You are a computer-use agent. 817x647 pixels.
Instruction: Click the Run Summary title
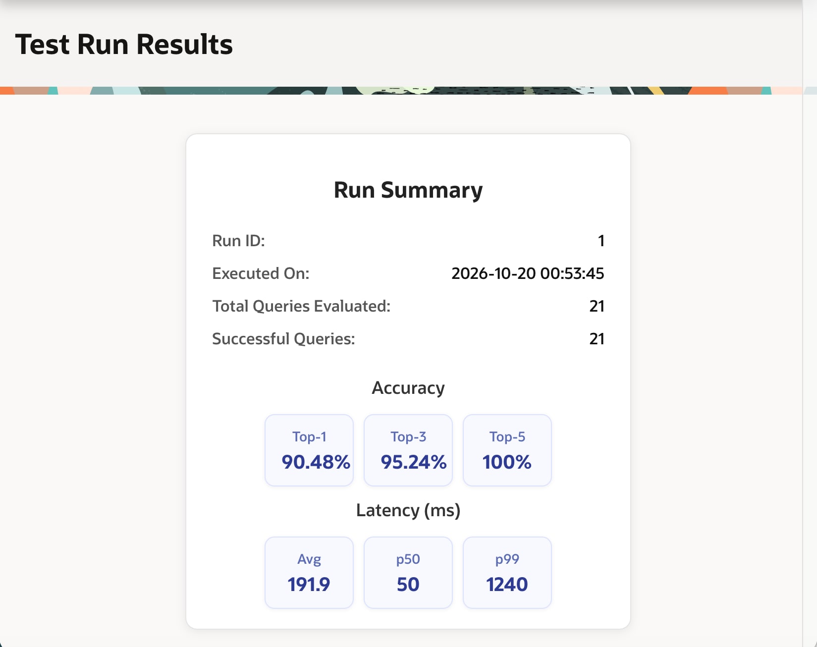(408, 190)
